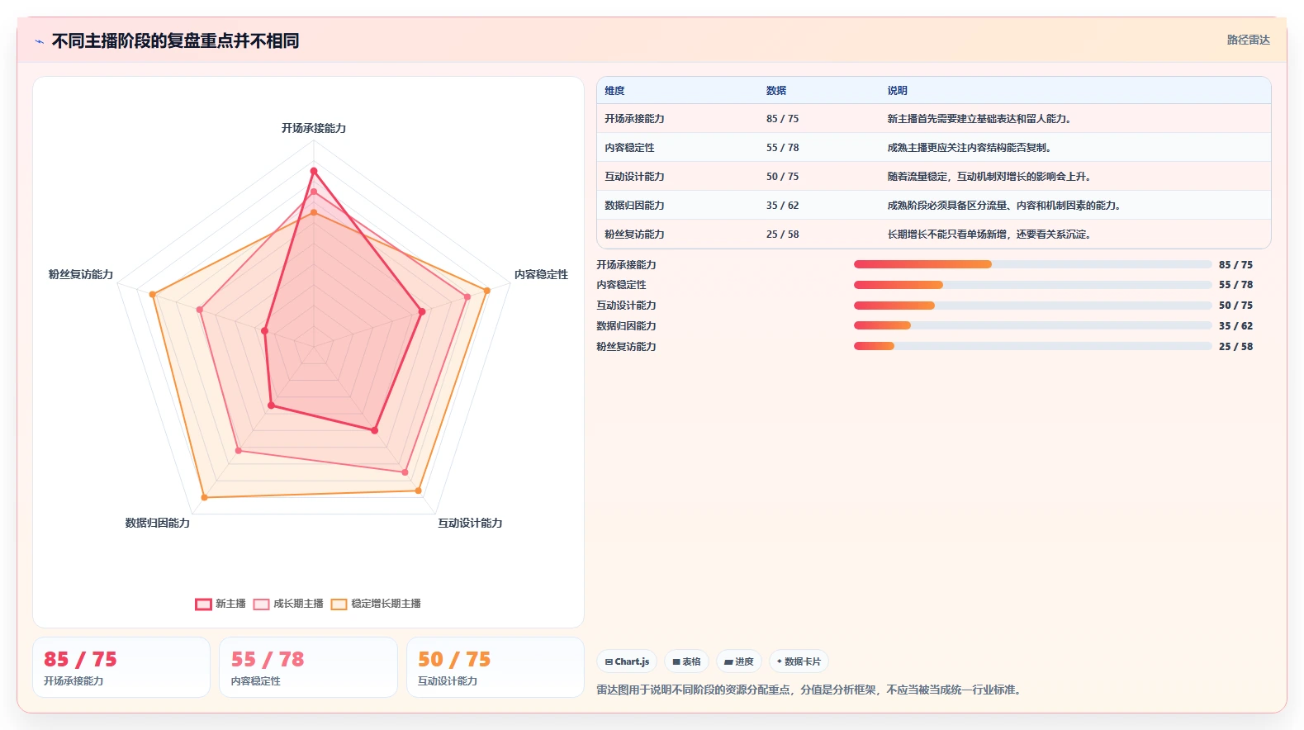Click the radar axis label 粉丝复访能力
The height and width of the screenshot is (730, 1304).
[x=81, y=274]
